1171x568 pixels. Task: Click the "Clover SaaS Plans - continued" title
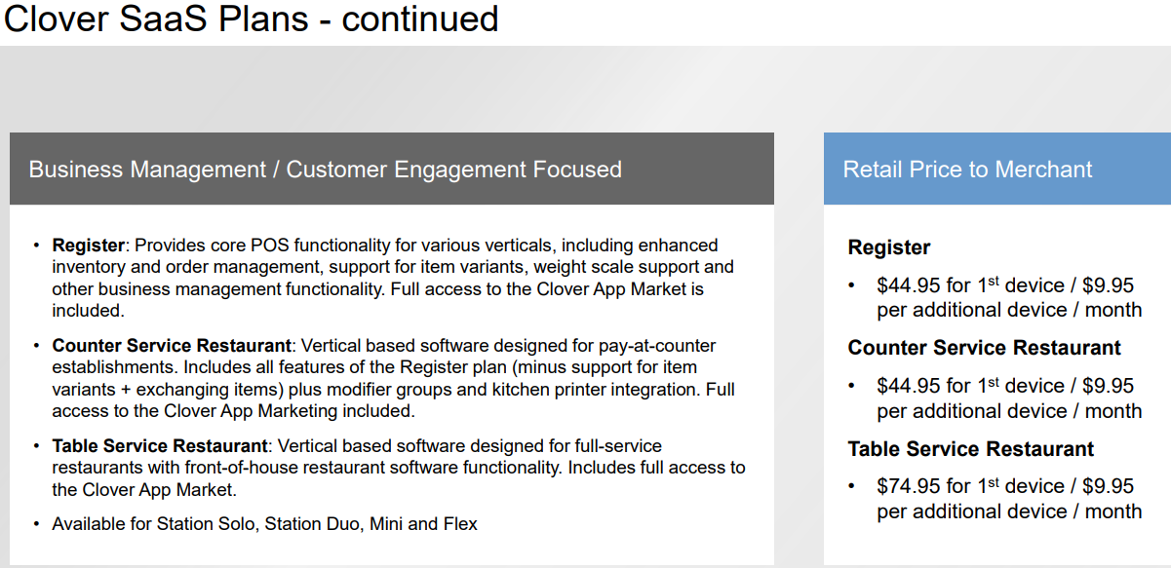(252, 19)
